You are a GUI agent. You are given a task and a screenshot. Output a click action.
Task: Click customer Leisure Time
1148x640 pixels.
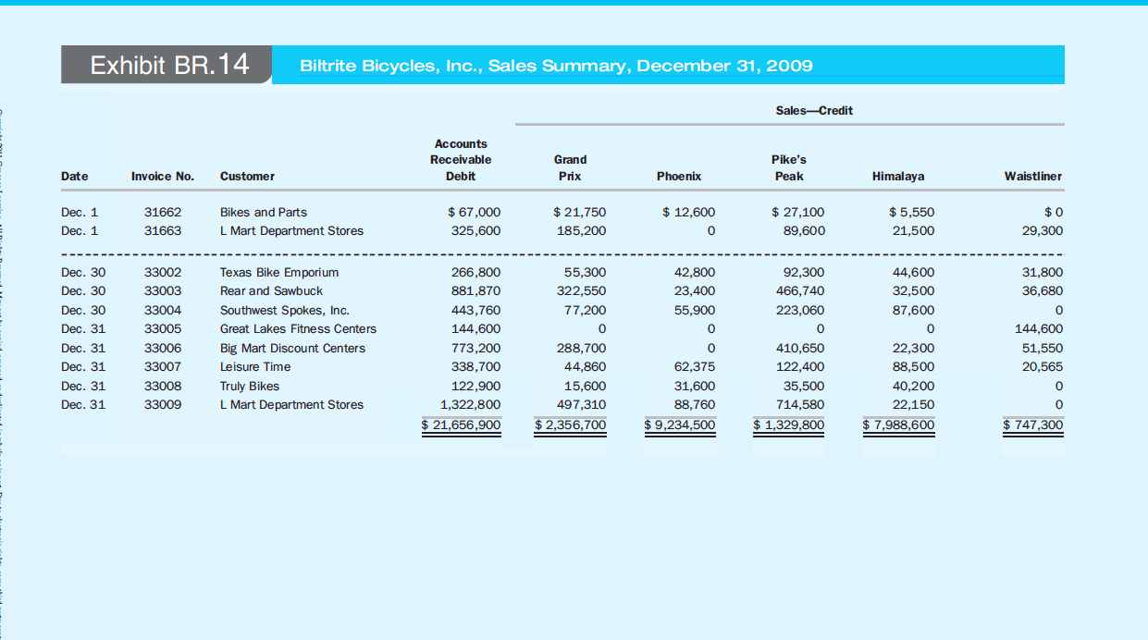point(255,366)
